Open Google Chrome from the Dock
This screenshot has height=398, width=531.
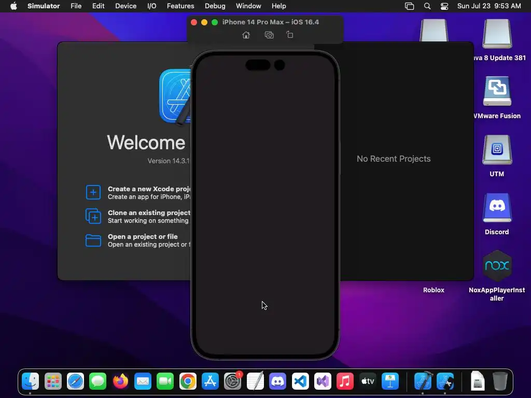point(188,381)
